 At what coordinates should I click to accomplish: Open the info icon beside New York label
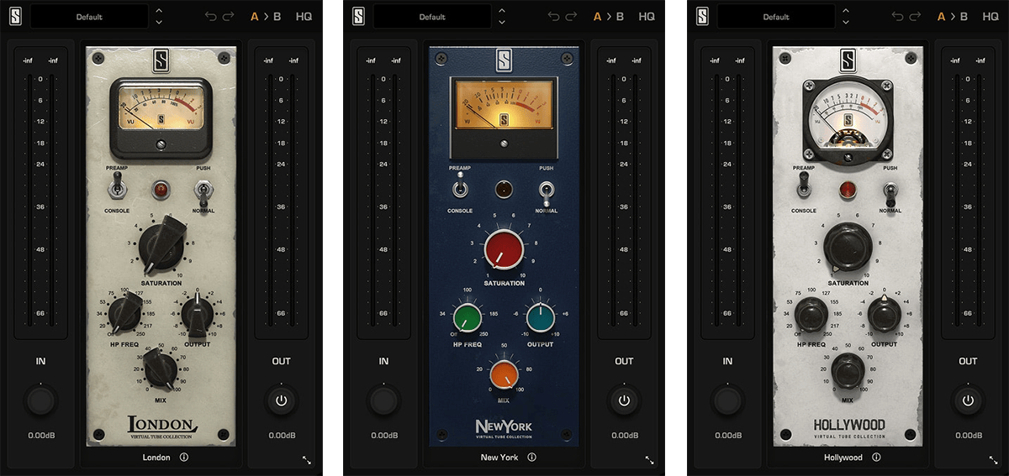(x=531, y=458)
